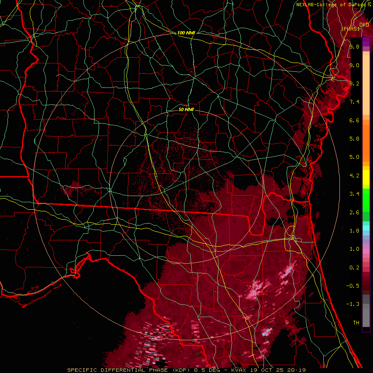Click the 100 NMI range ring label
Image resolution: width=373 pixels, height=373 pixels.
pyautogui.click(x=186, y=33)
